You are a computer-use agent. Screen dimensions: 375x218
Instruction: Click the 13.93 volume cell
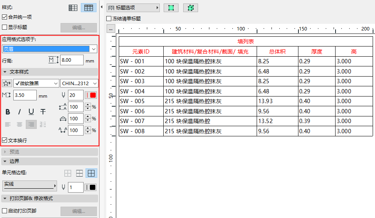click(277, 101)
